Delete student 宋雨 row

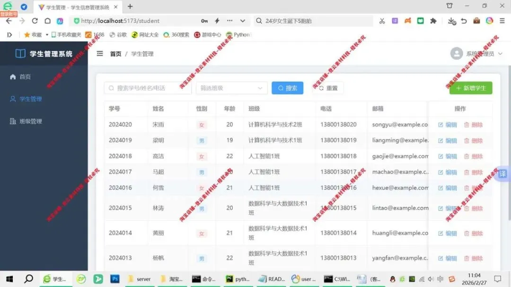(473, 125)
